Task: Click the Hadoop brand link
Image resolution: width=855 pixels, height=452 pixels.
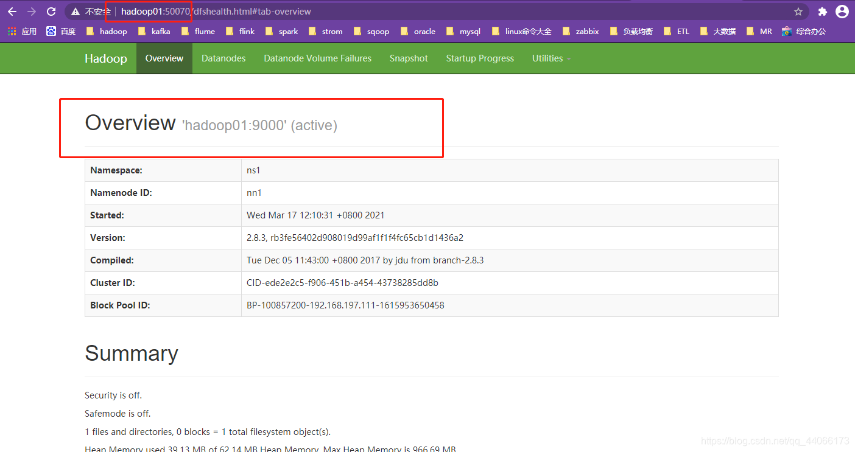Action: 106,58
